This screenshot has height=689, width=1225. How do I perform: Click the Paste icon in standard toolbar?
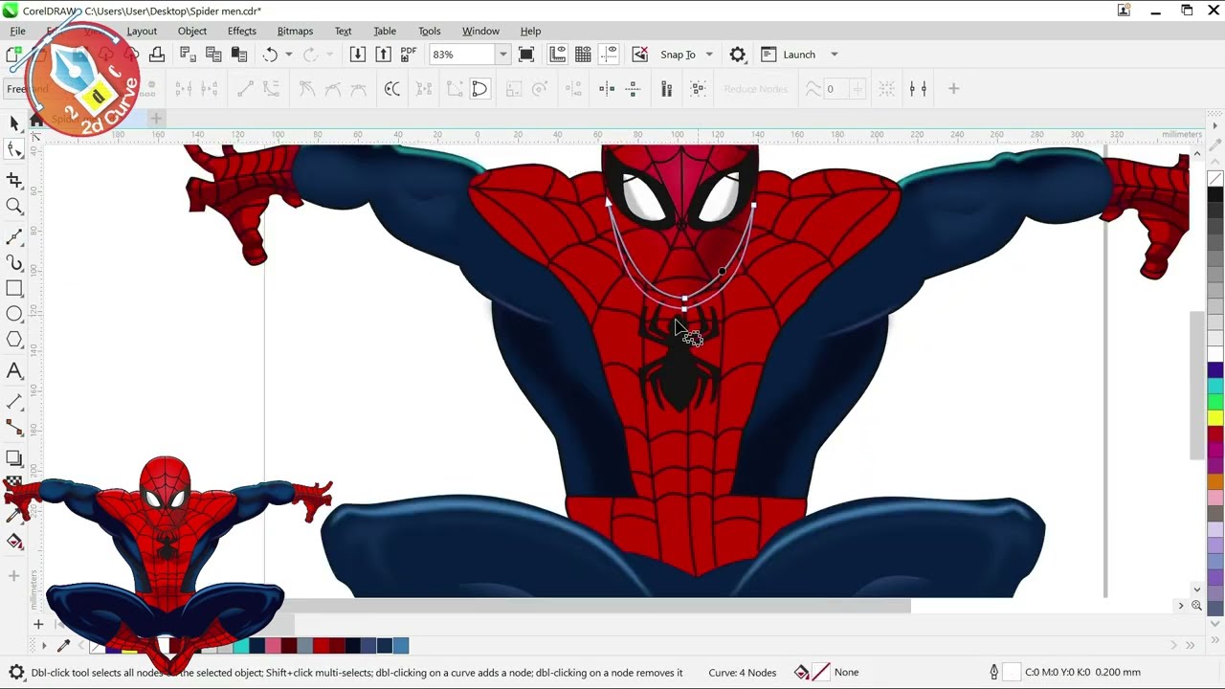239,55
